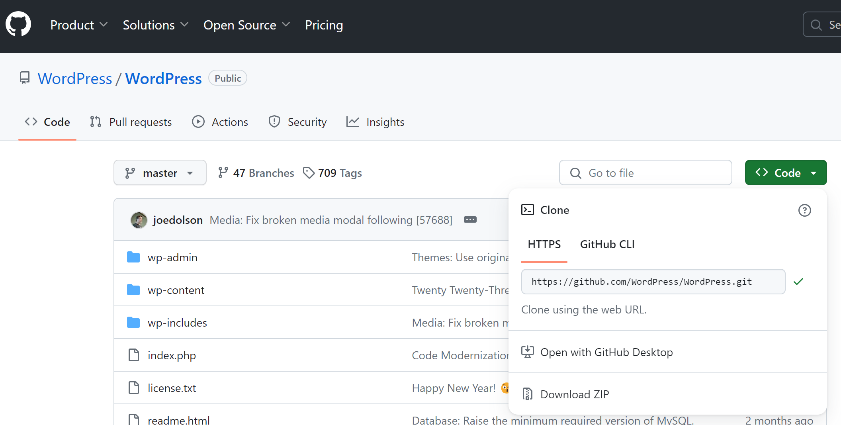
Task: Open the wp-admin folder icon
Action: coord(133,257)
